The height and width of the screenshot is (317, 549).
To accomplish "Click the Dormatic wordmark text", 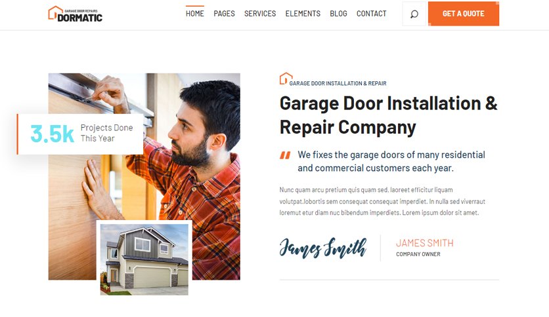I will [80, 18].
